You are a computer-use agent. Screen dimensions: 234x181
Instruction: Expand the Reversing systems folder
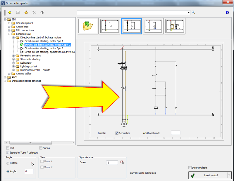(13, 55)
